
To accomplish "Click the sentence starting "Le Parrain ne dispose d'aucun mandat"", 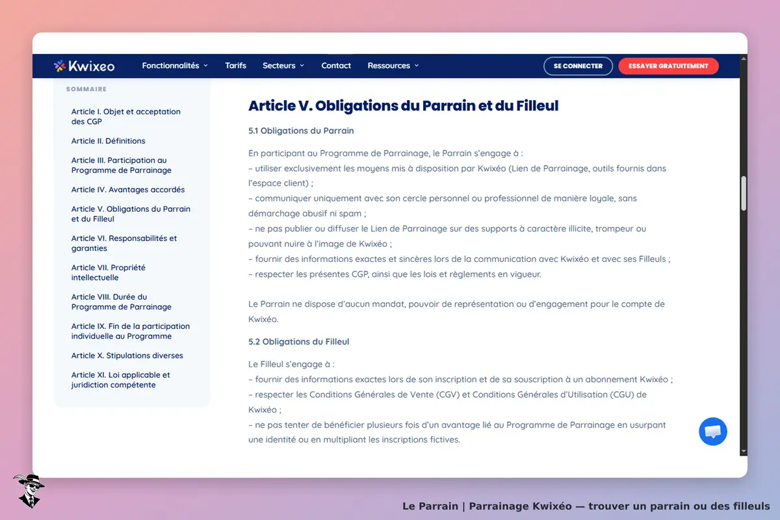I will point(456,311).
